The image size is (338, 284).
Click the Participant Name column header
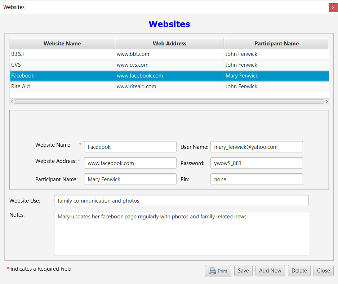(276, 43)
